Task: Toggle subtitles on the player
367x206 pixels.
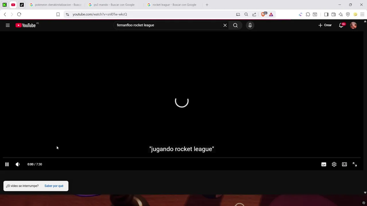Action: (324, 164)
